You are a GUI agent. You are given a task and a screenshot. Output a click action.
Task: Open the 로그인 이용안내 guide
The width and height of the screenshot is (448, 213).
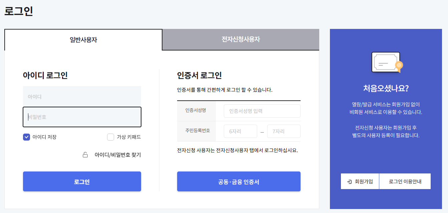click(405, 181)
